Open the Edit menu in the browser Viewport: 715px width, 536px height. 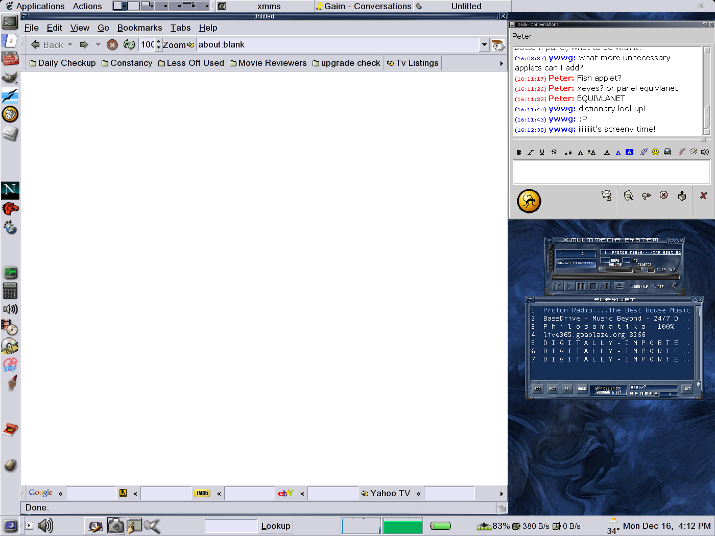[x=54, y=28]
